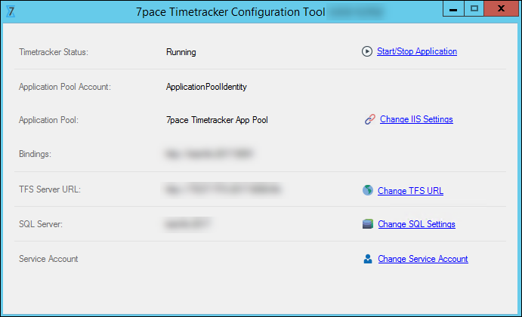Click the globe icon next to Change TFS URL
This screenshot has width=522, height=317.
tap(368, 190)
